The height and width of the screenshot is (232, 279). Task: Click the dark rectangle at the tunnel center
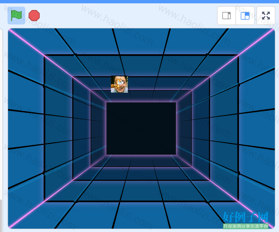[141, 128]
